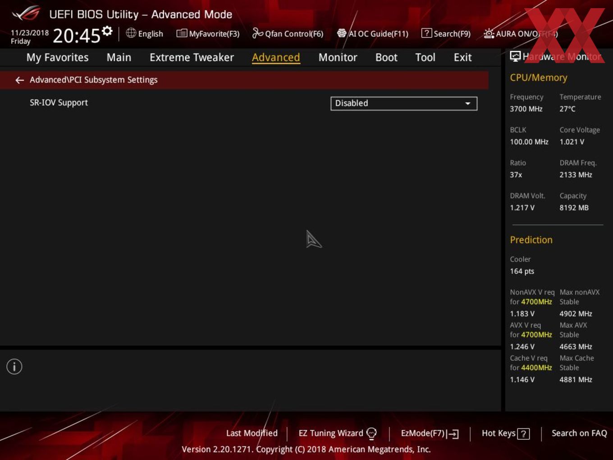The image size is (613, 460).
Task: Switch to the Monitor tab
Action: [338, 58]
